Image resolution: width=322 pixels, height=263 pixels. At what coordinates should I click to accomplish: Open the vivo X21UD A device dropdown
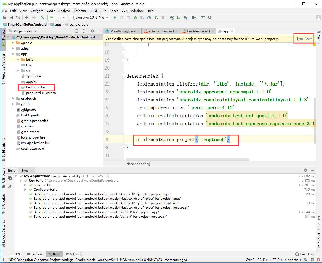[x=90, y=17]
